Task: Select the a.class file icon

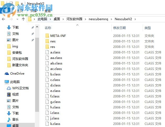Action: pyautogui.click(x=47, y=52)
